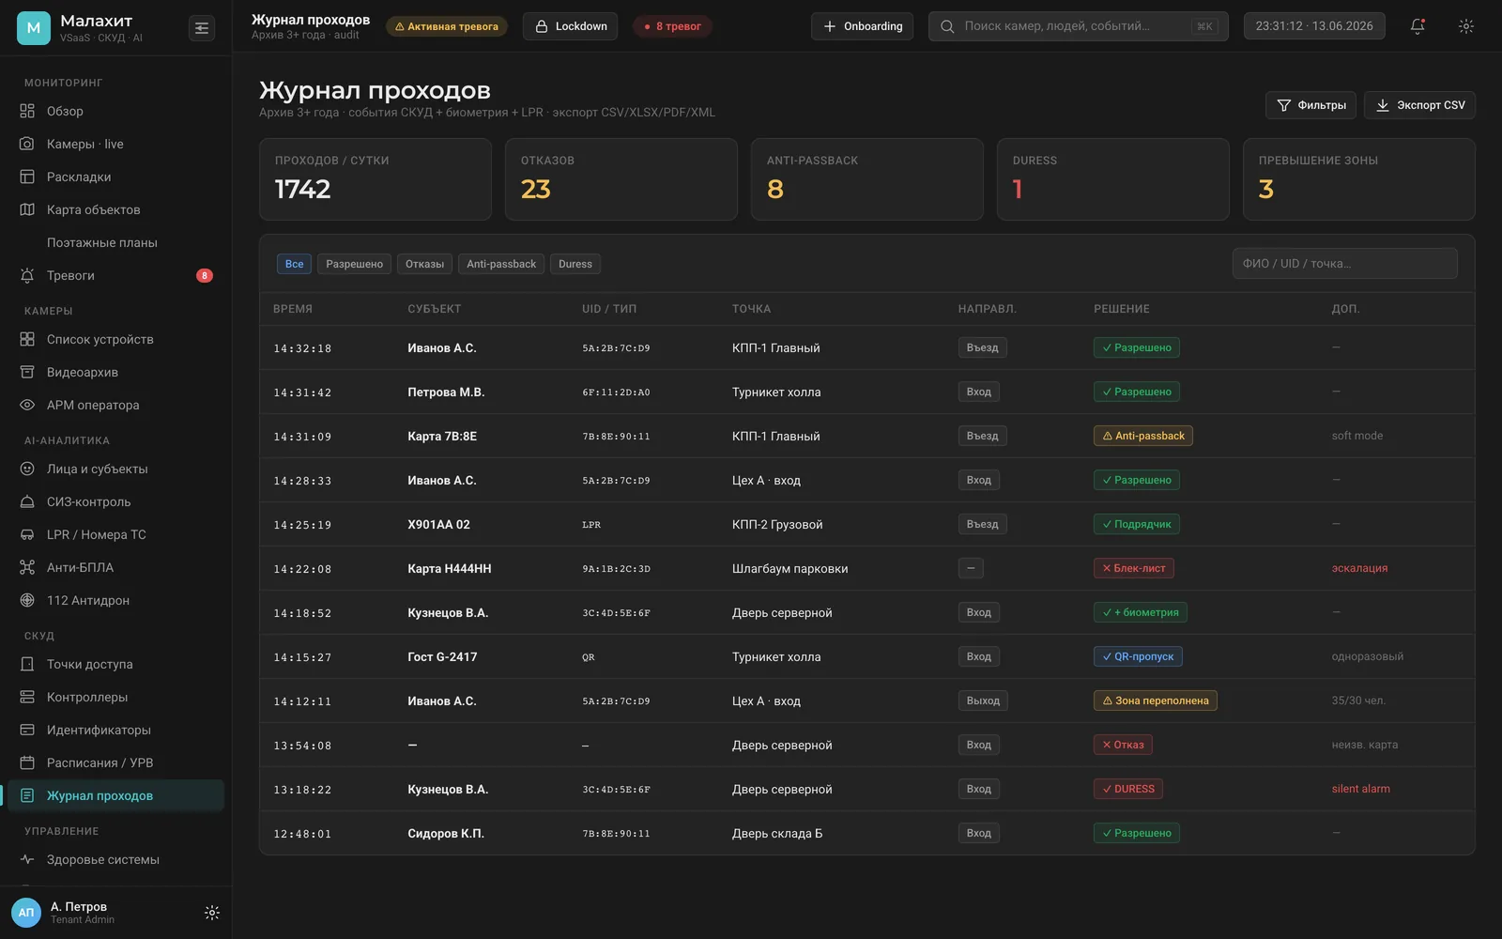Go to Лица и субъекты analytics
Viewport: 1502px width, 939px height.
click(x=115, y=469)
